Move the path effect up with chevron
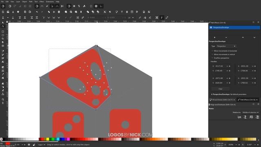Viewport: 261px width, 147px height. (243, 38)
